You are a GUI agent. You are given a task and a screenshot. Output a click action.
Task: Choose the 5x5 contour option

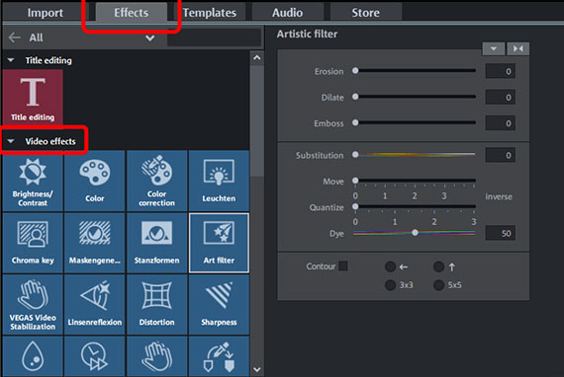click(x=438, y=285)
